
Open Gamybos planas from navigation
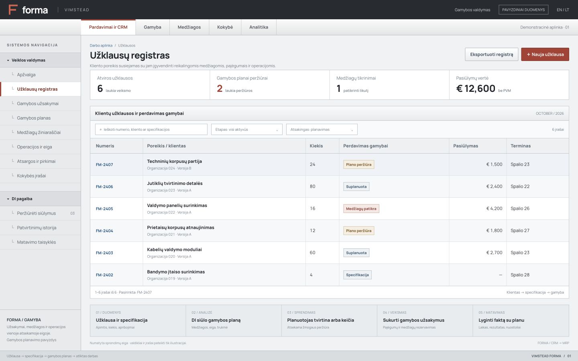[40, 118]
